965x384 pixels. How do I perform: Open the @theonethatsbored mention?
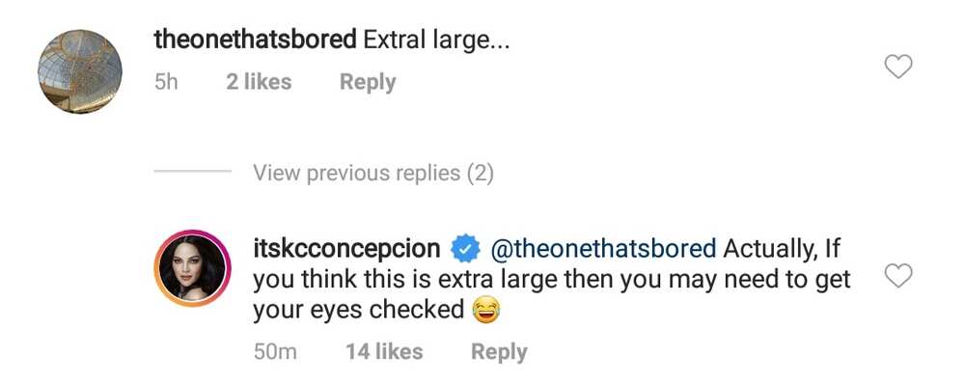click(x=603, y=249)
